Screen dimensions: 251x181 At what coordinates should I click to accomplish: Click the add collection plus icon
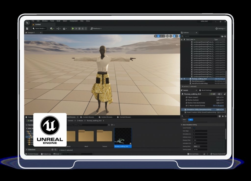coord(52,150)
